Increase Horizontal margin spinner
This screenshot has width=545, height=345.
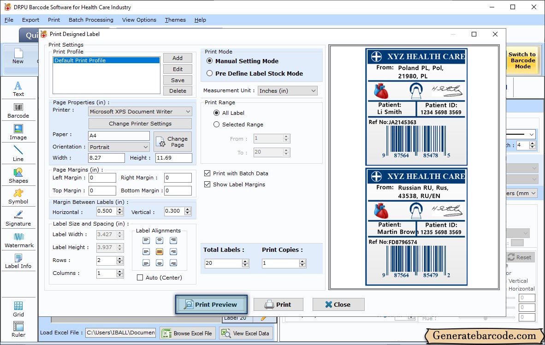click(x=120, y=209)
